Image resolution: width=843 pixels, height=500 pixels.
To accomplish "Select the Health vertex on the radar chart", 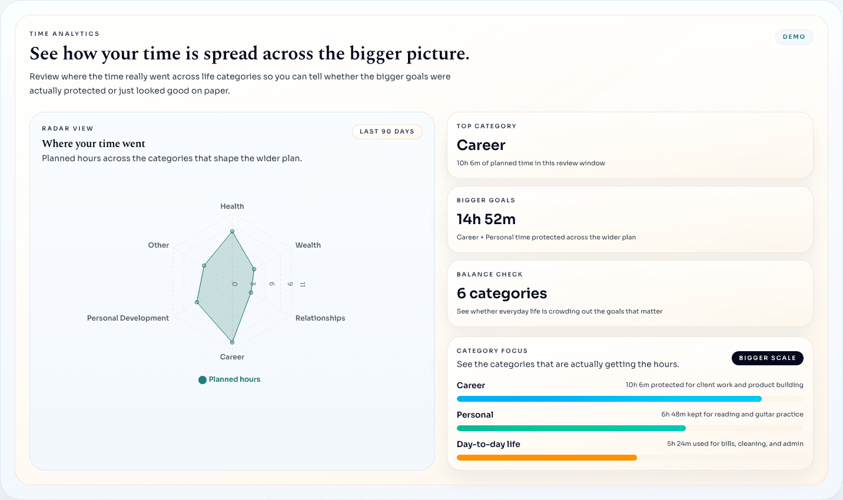I will pos(232,231).
